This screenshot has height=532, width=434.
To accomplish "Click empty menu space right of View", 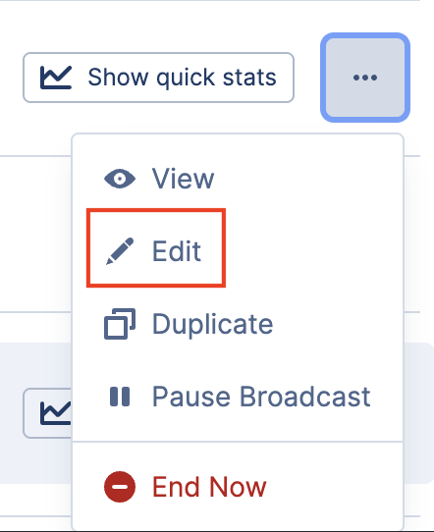I will tap(305, 179).
